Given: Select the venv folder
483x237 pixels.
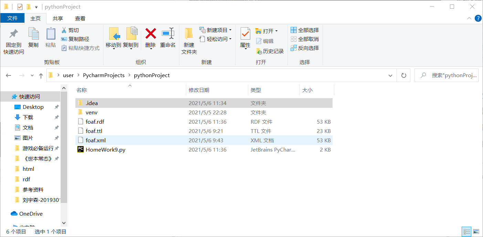Looking at the screenshot, I should [204, 112].
